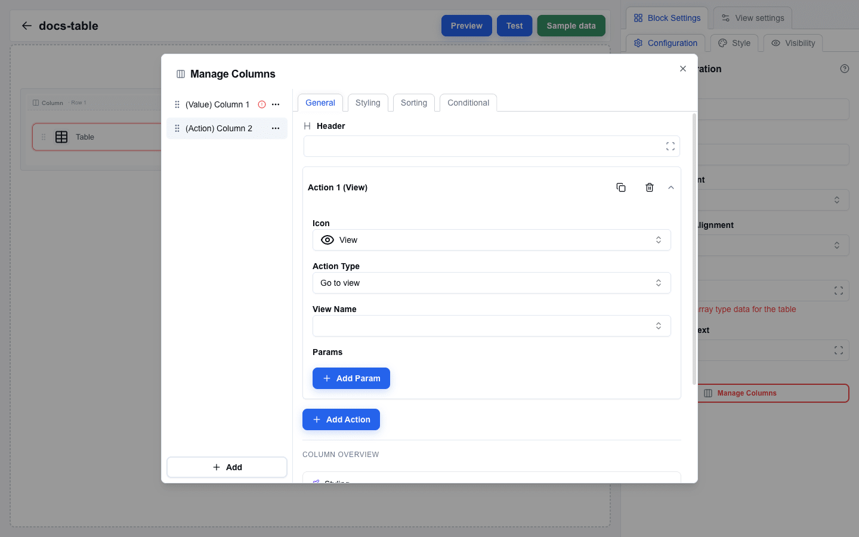Switch to the Conditional tab
The width and height of the screenshot is (859, 537).
click(468, 103)
